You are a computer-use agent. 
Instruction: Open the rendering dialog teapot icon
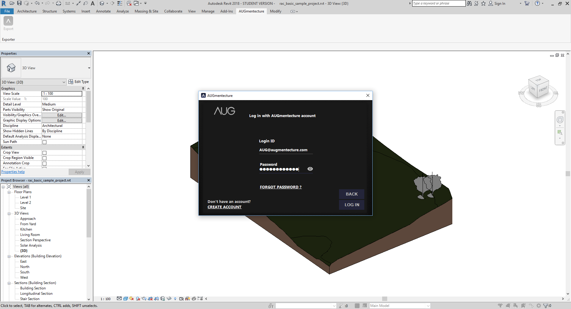click(144, 299)
